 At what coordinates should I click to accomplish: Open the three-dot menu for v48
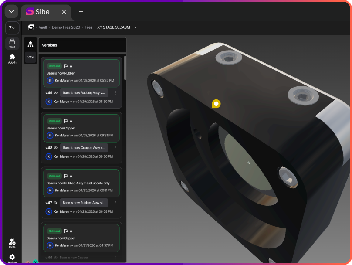pyautogui.click(x=115, y=148)
